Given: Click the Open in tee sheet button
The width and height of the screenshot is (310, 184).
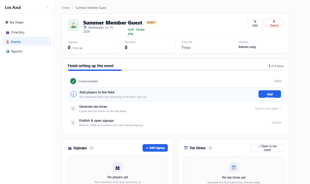Looking at the screenshot, I should (x=267, y=148).
